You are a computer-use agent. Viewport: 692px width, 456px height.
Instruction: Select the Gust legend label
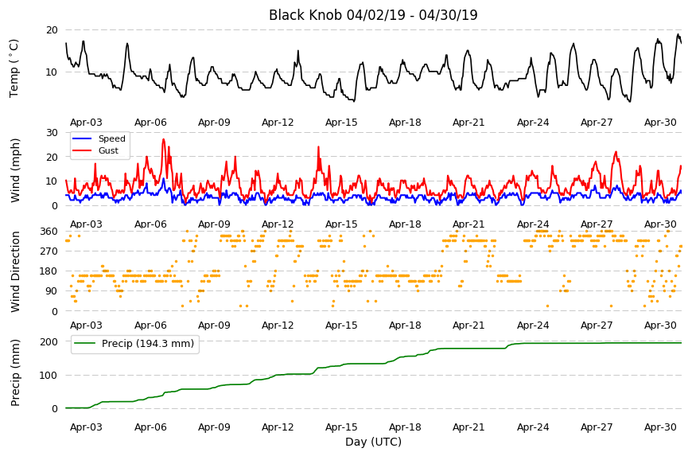[x=108, y=150]
